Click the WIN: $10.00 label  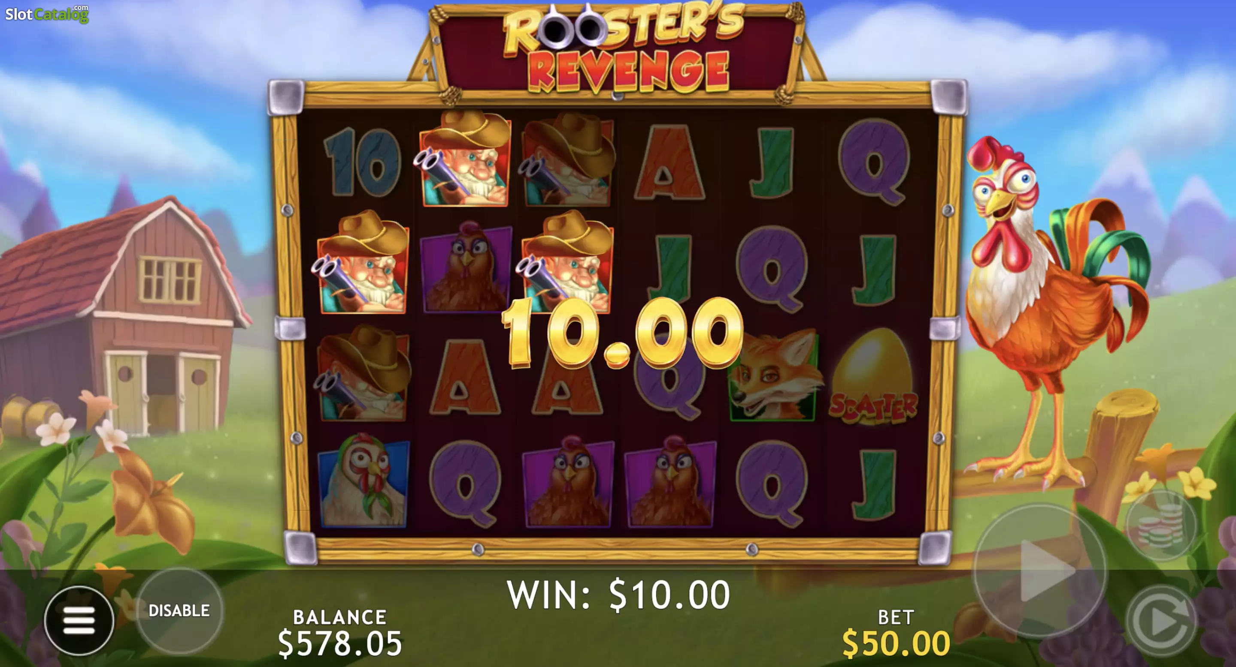coord(618,594)
